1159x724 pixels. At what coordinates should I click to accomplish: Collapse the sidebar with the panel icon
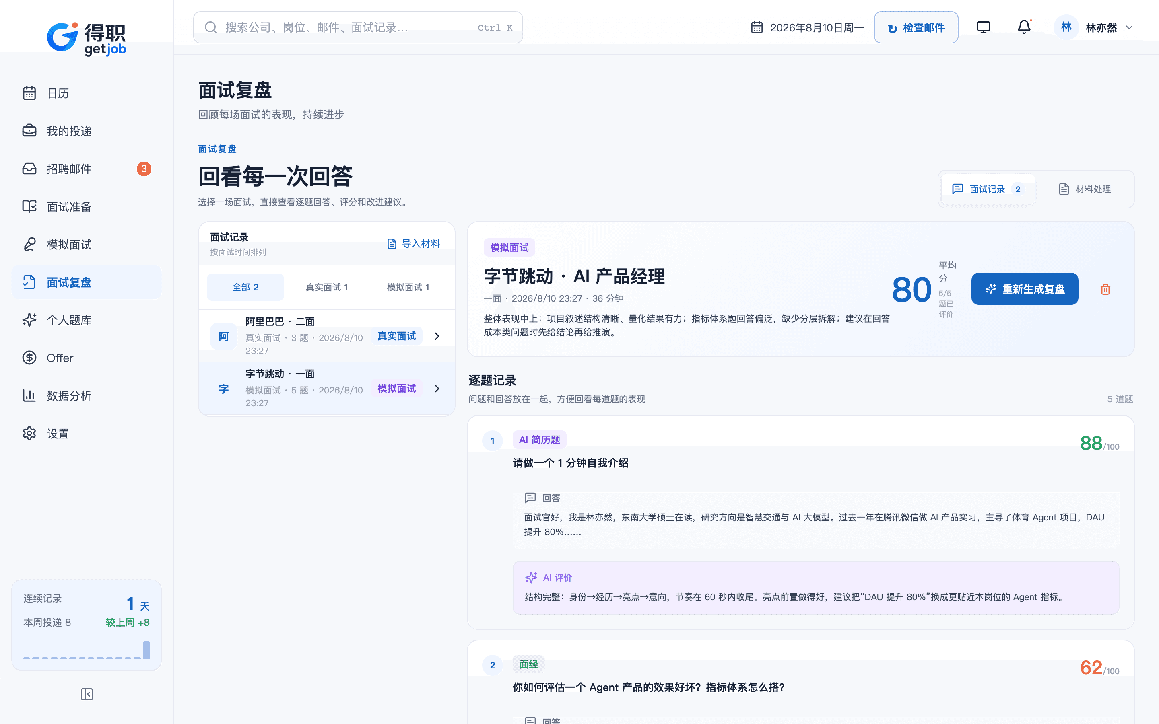point(87,694)
